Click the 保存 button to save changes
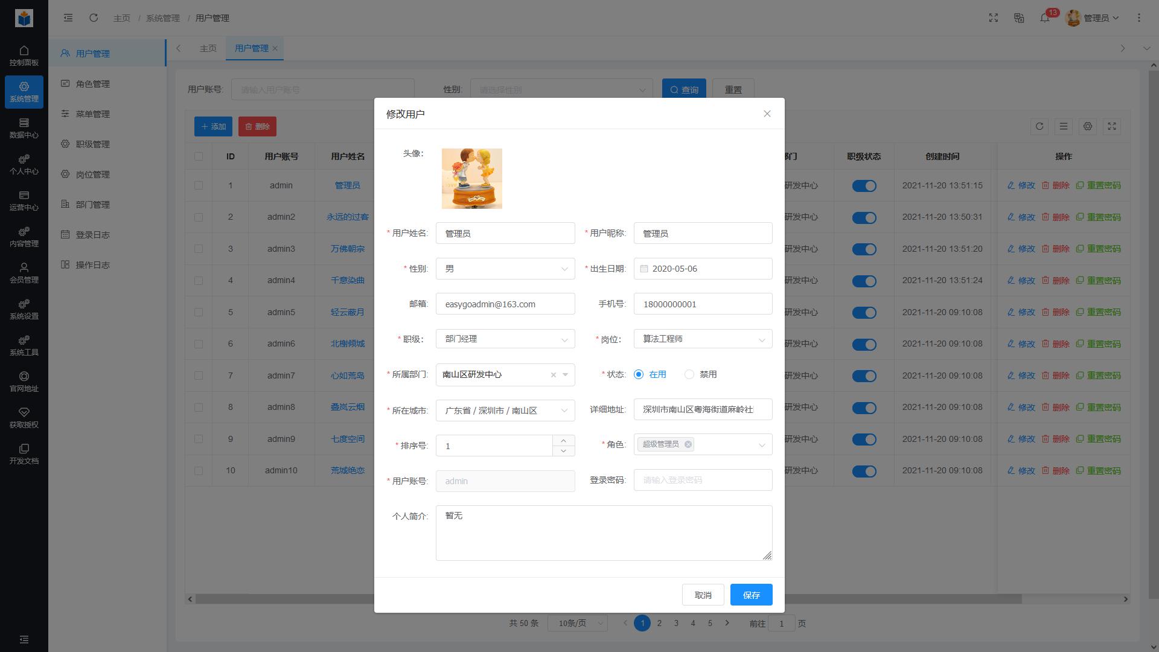Image resolution: width=1159 pixels, height=652 pixels. coord(751,595)
